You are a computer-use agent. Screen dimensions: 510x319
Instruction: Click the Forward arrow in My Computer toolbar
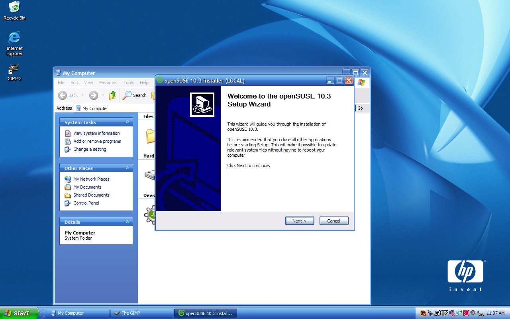[94, 95]
